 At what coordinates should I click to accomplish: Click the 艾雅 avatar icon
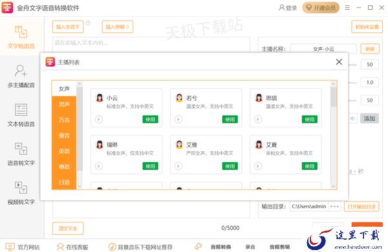coord(179,145)
